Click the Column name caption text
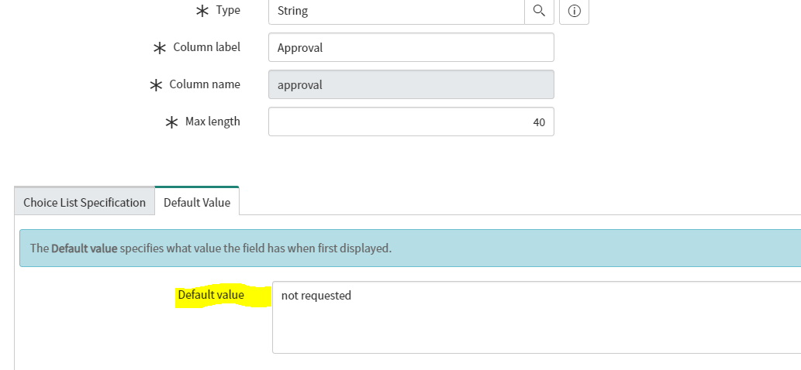 coord(205,84)
